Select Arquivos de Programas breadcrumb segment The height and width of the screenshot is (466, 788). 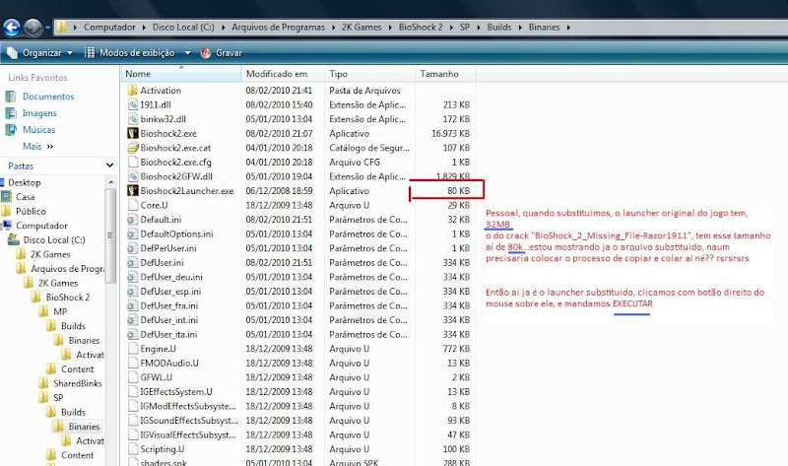click(278, 28)
